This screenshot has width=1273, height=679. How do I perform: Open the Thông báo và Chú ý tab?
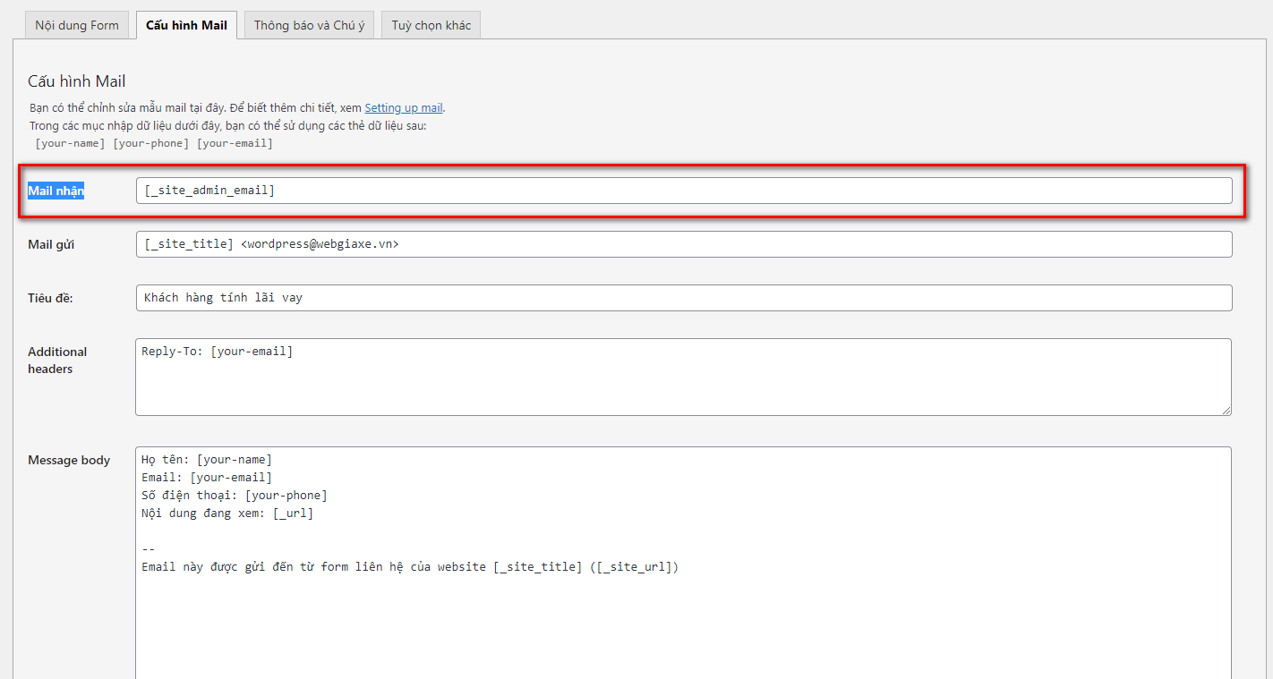pyautogui.click(x=309, y=25)
